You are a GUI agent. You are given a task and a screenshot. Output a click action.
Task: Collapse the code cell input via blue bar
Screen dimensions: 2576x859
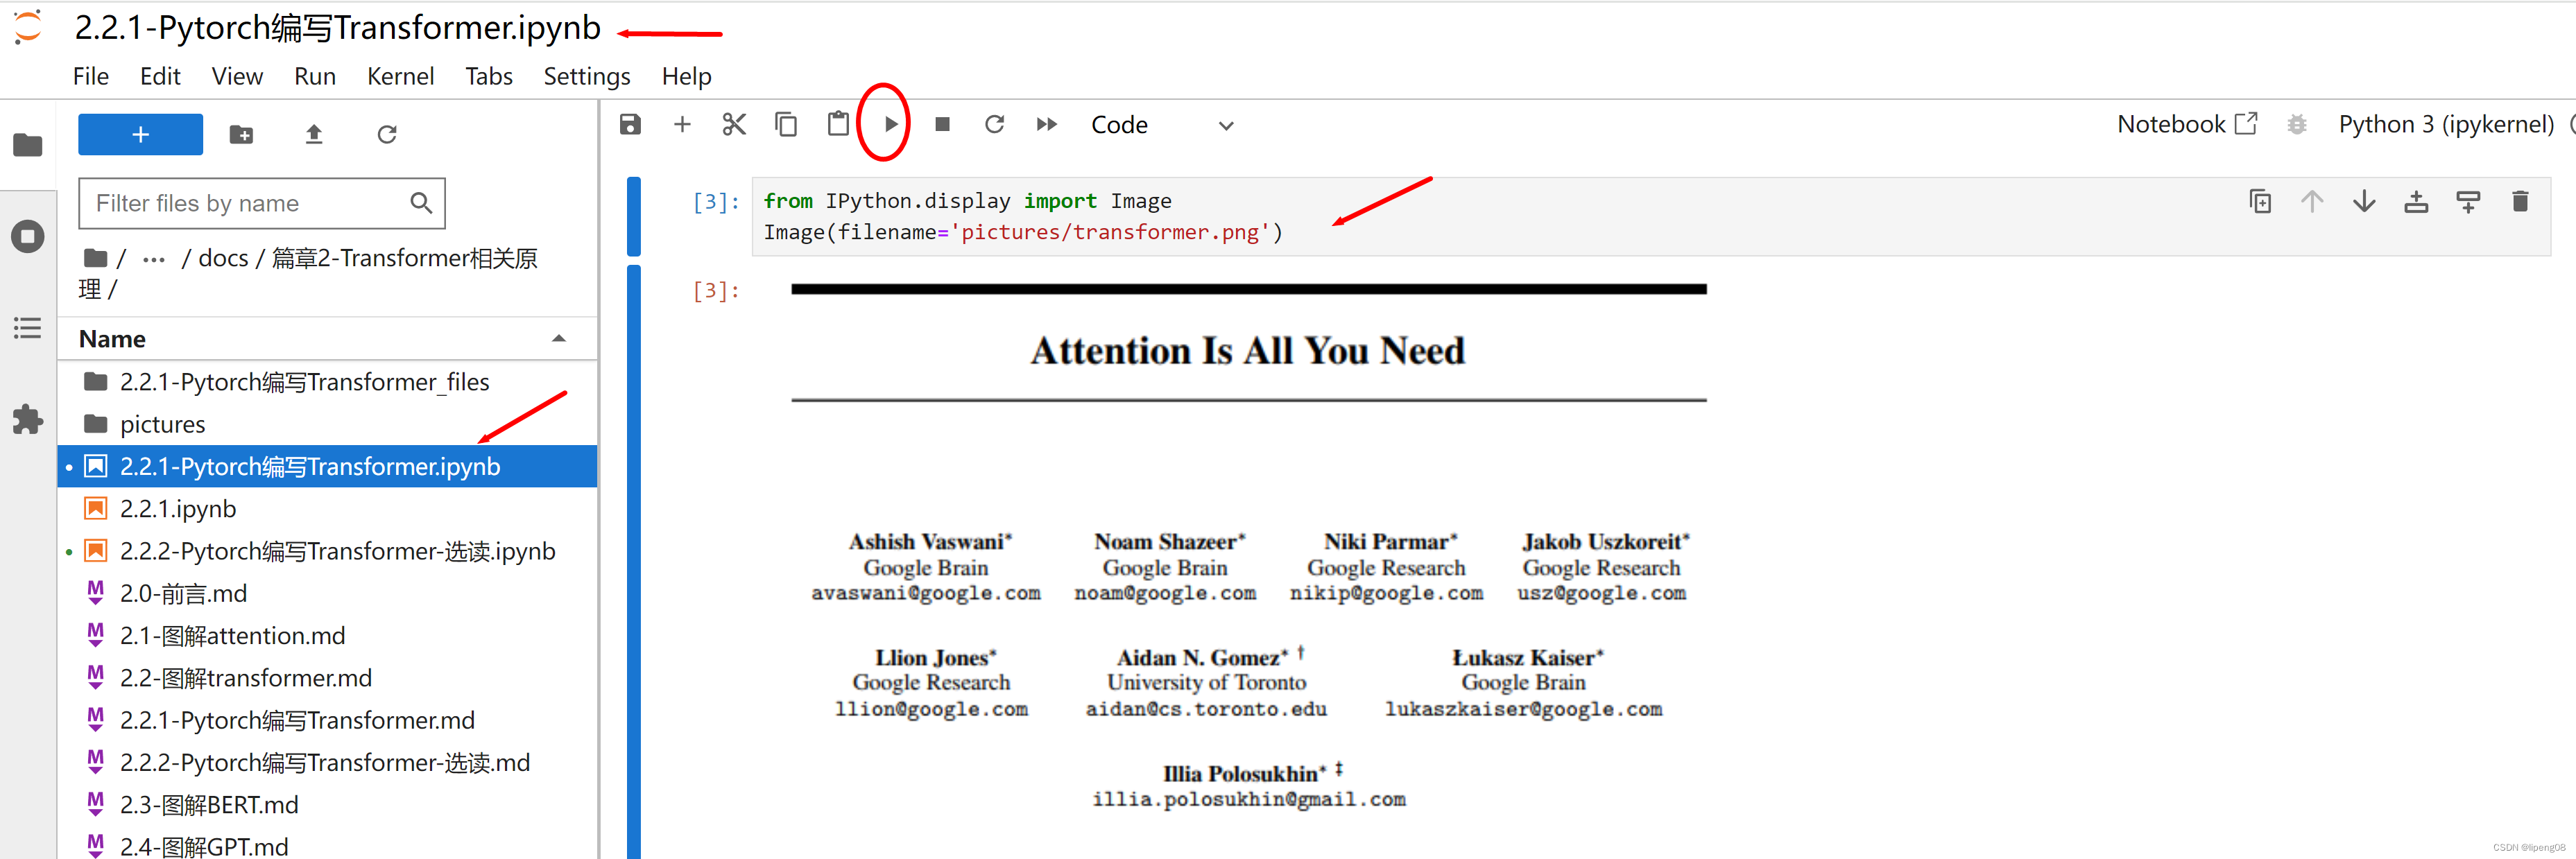click(x=633, y=216)
